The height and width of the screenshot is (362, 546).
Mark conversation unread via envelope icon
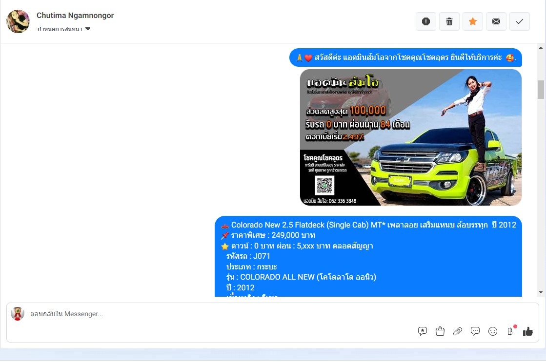tap(496, 21)
